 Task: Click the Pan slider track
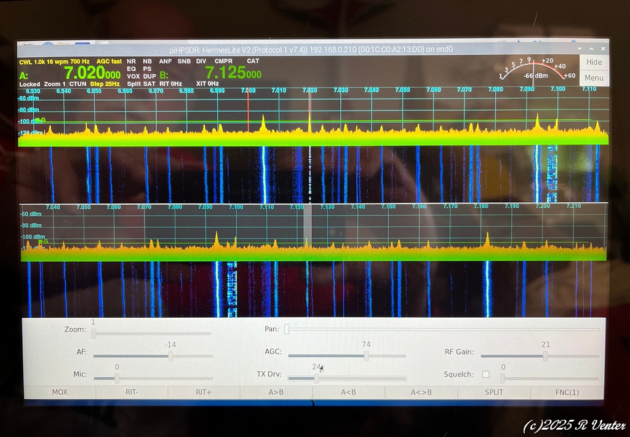[443, 329]
